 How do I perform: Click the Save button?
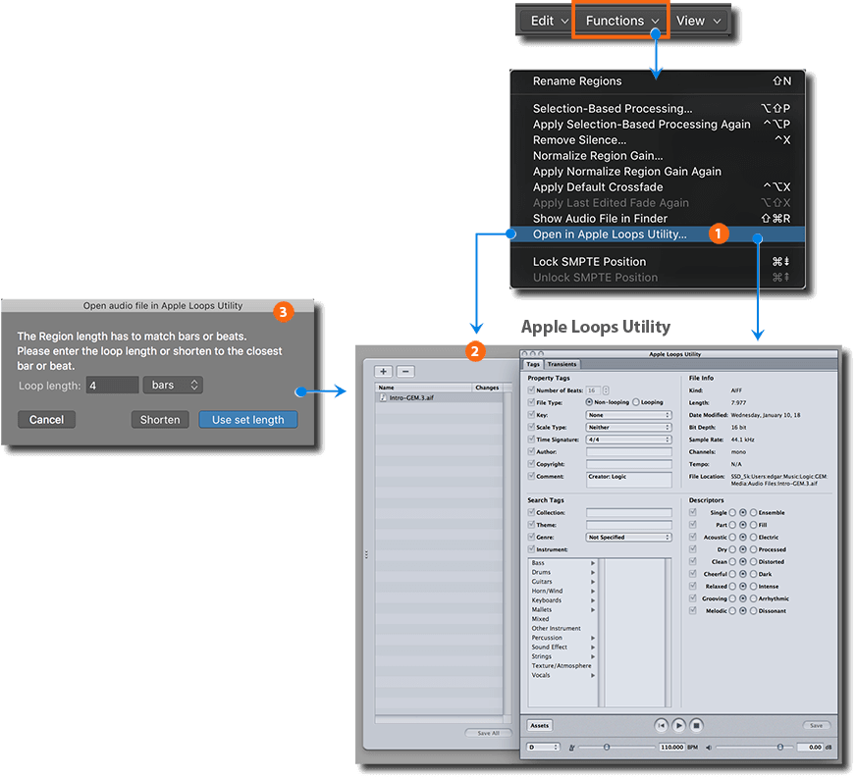[x=818, y=726]
